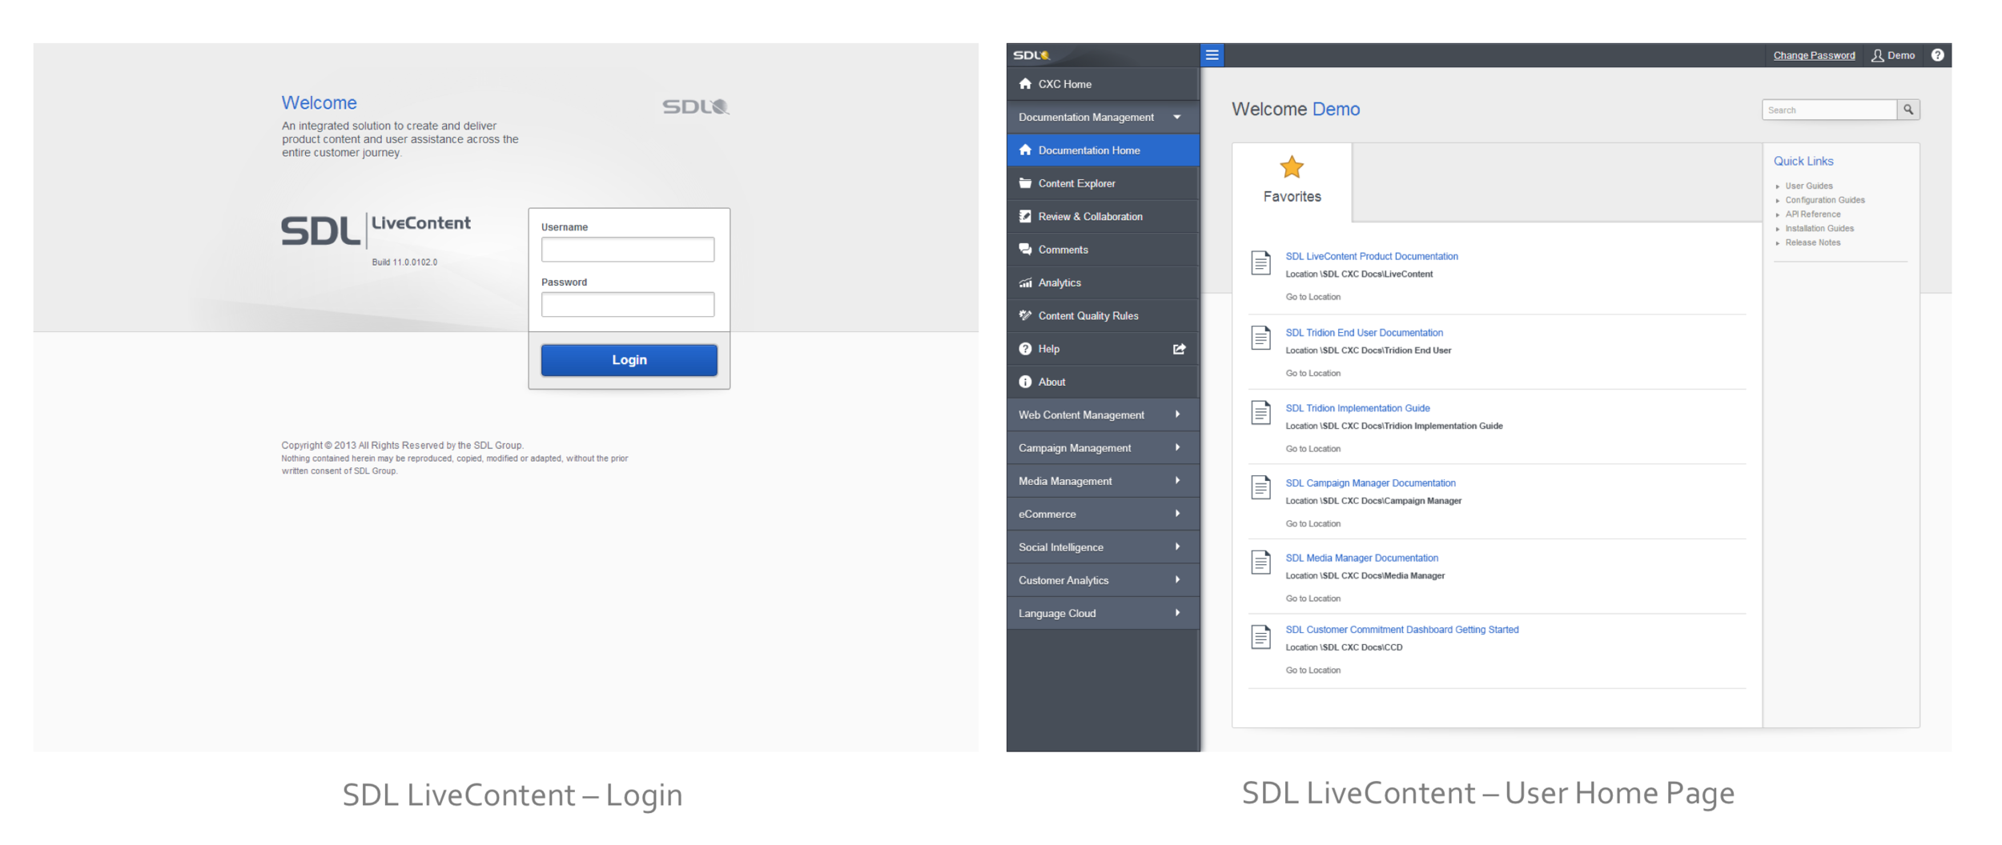This screenshot has width=2002, height=845.
Task: Click the Analytics chart icon
Action: [1024, 282]
